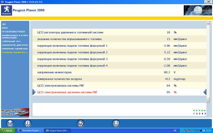Click the left blue arrow on highlighted row
Viewport: 213px width, 133px height.
click(x=34, y=92)
